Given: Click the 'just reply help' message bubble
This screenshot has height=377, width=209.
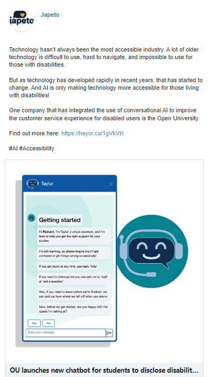Looking at the screenshot, I should (x=69, y=266).
